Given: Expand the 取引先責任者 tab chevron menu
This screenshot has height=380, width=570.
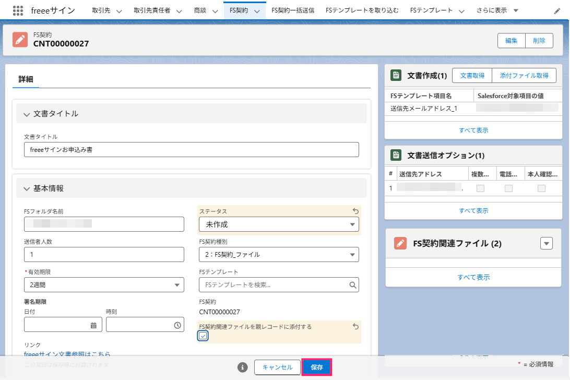Looking at the screenshot, I should click(179, 11).
